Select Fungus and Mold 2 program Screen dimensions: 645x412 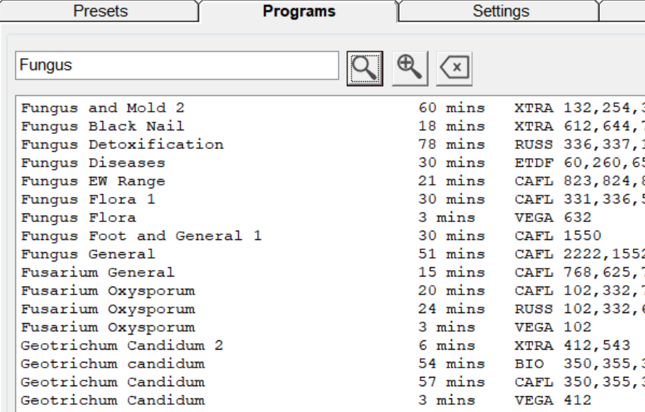[103, 108]
